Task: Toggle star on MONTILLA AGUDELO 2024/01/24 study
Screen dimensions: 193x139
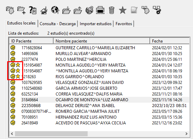Action: coord(18,65)
